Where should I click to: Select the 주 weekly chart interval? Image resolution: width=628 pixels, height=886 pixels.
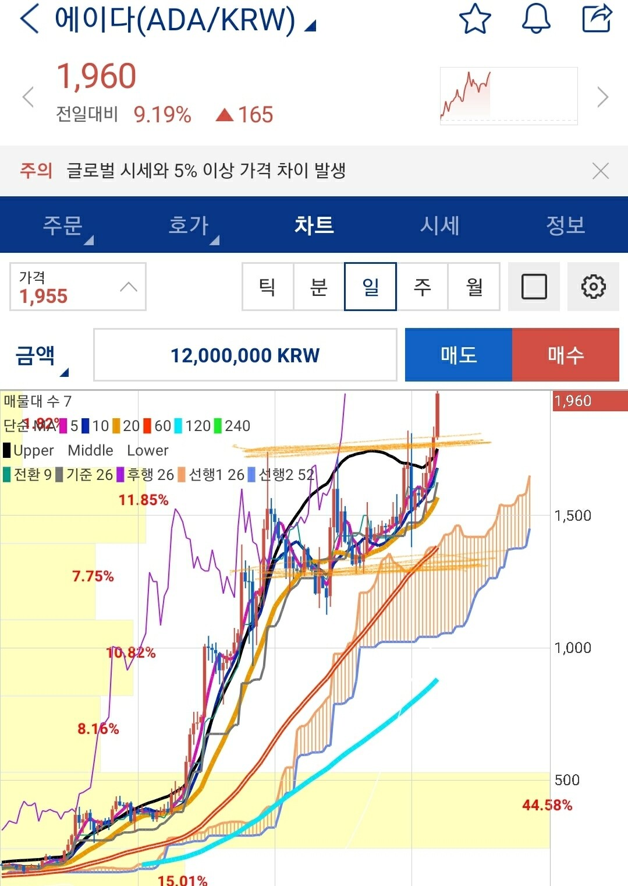(423, 287)
